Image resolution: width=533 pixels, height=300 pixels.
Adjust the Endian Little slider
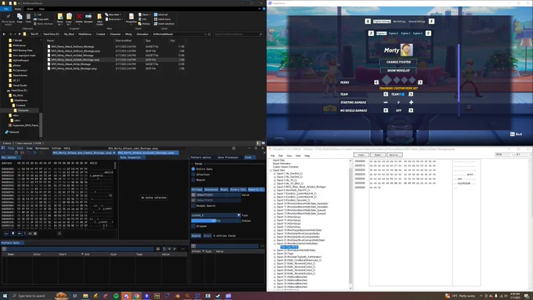tap(216, 221)
